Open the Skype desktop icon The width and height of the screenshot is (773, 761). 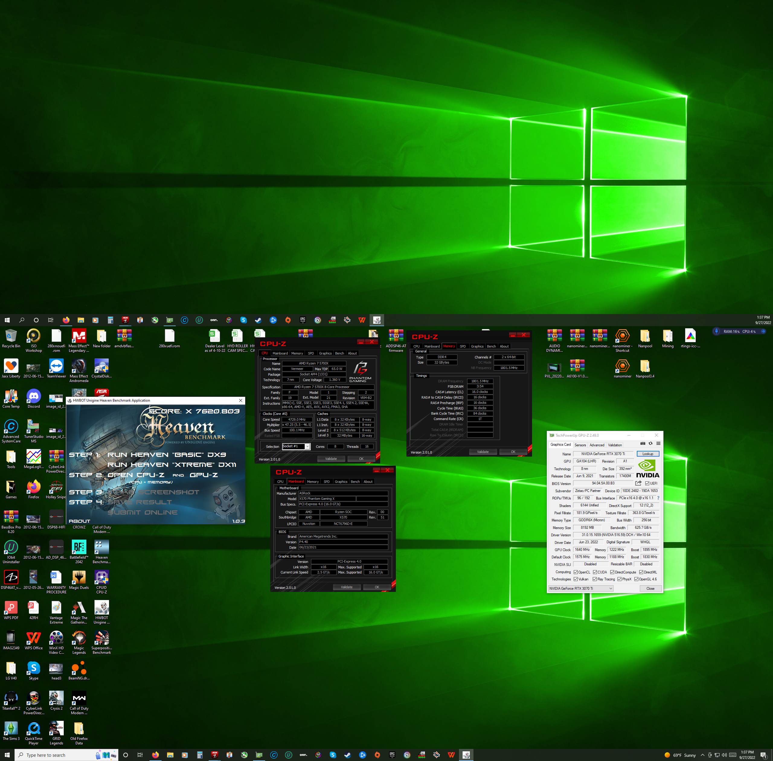[x=34, y=671]
